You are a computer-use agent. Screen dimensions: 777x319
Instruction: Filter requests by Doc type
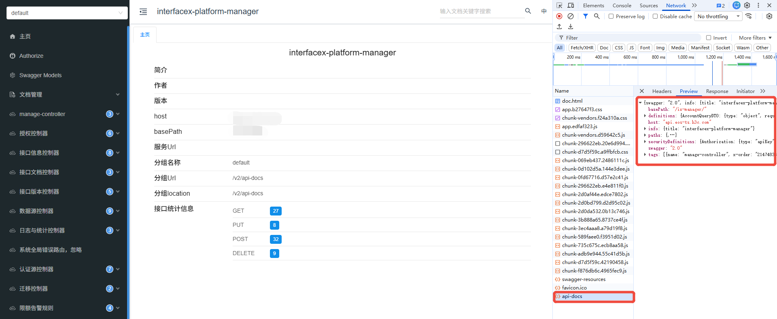tap(604, 48)
